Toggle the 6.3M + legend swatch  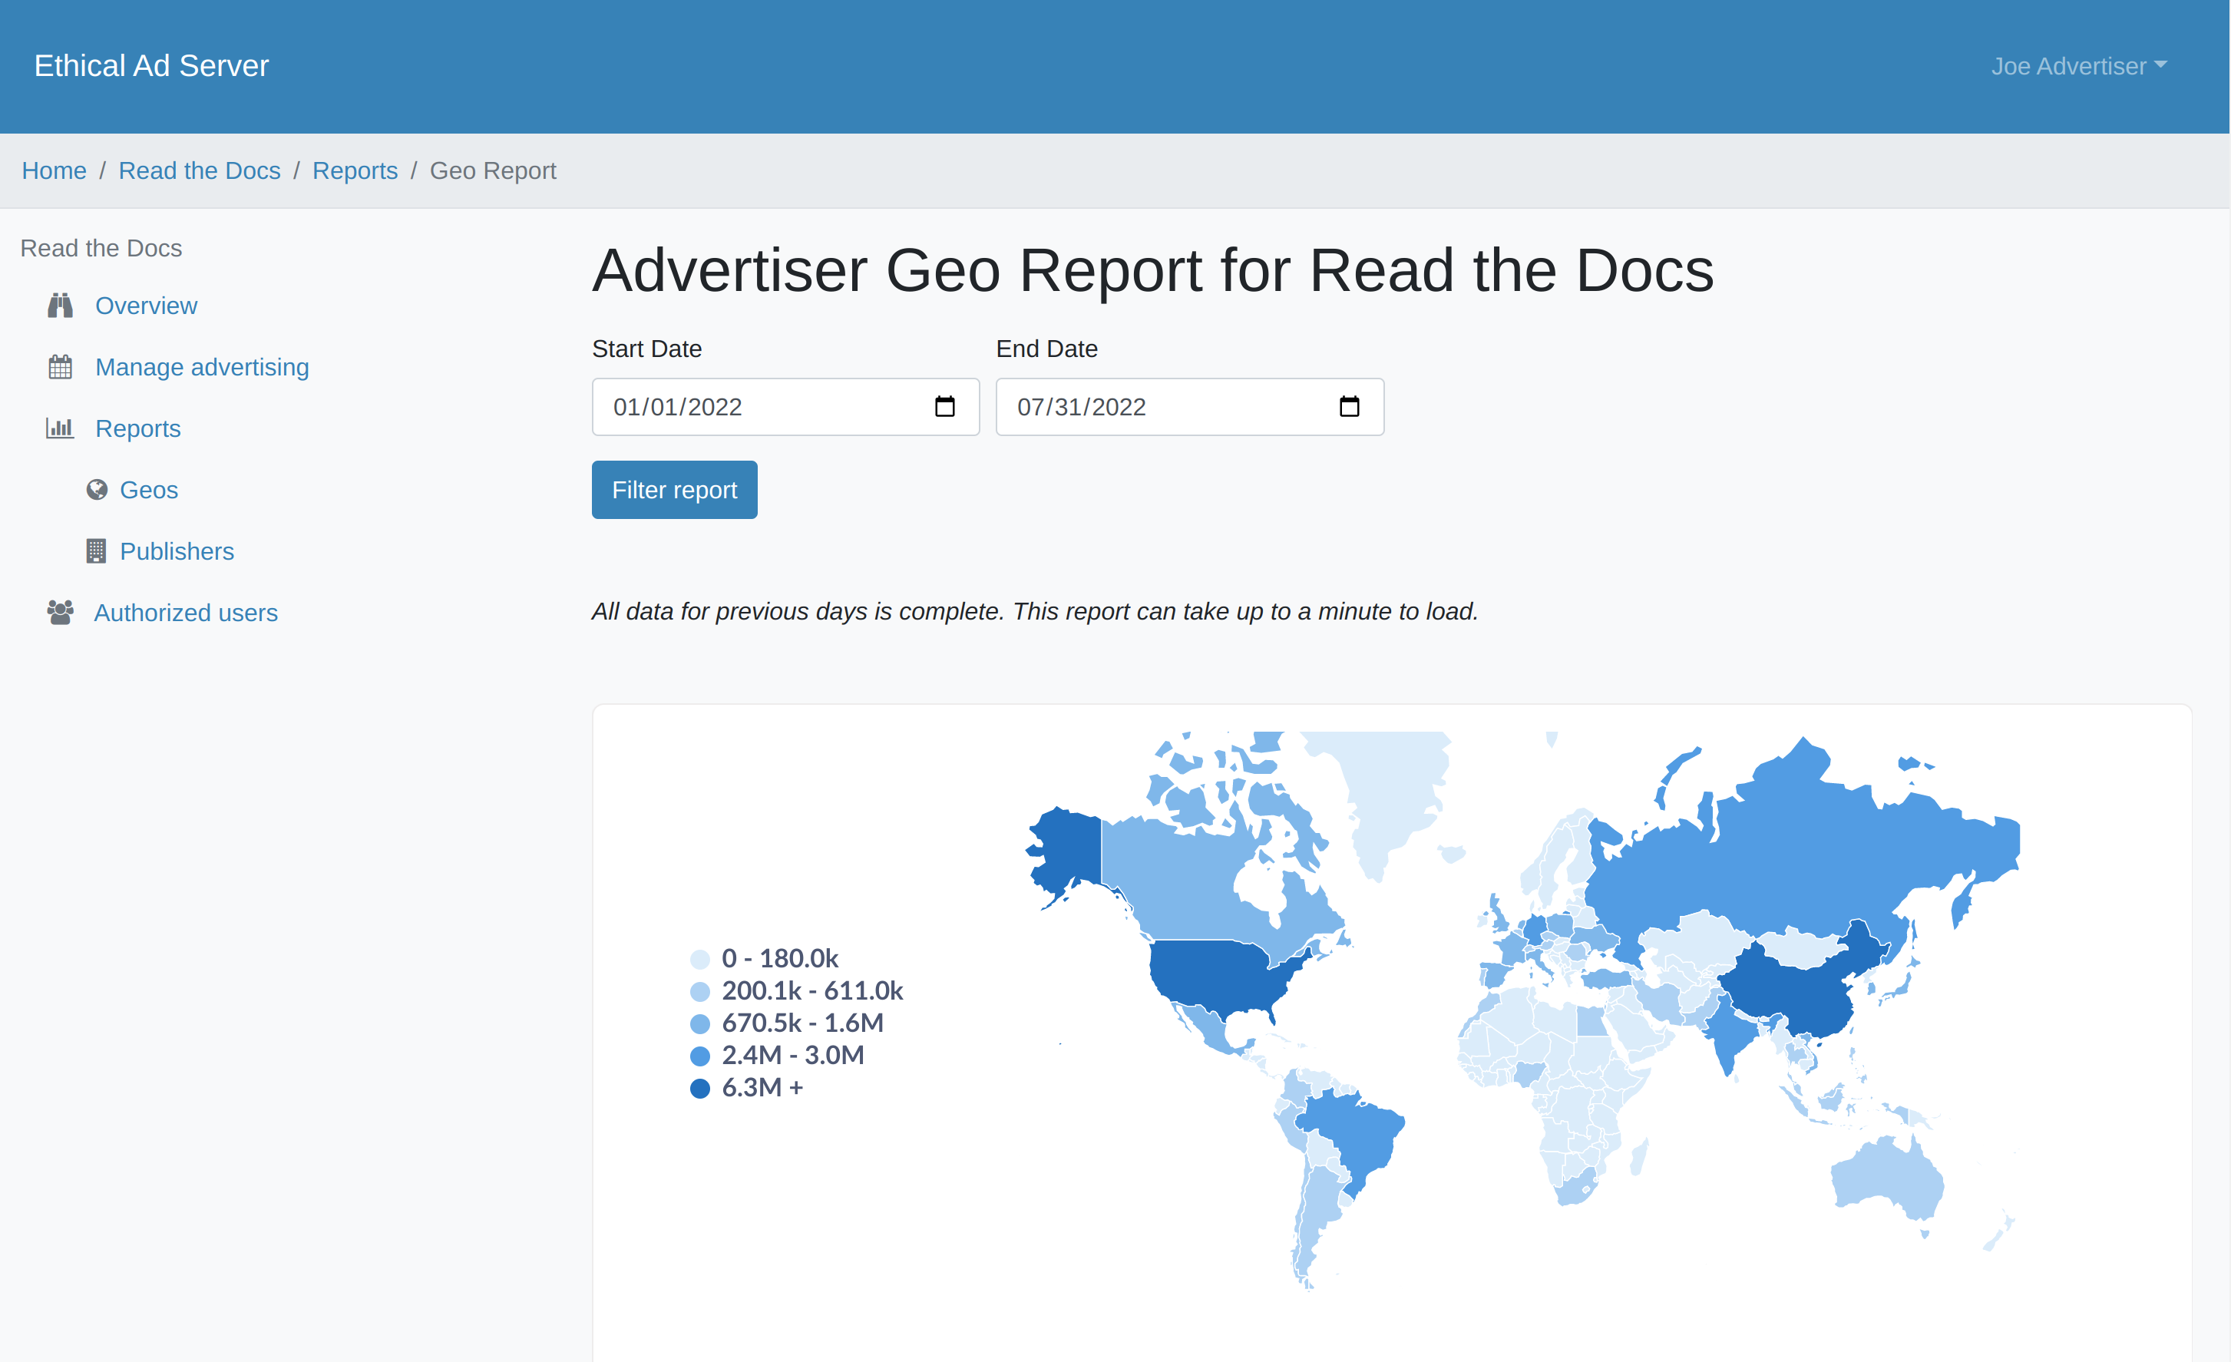[x=700, y=1089]
